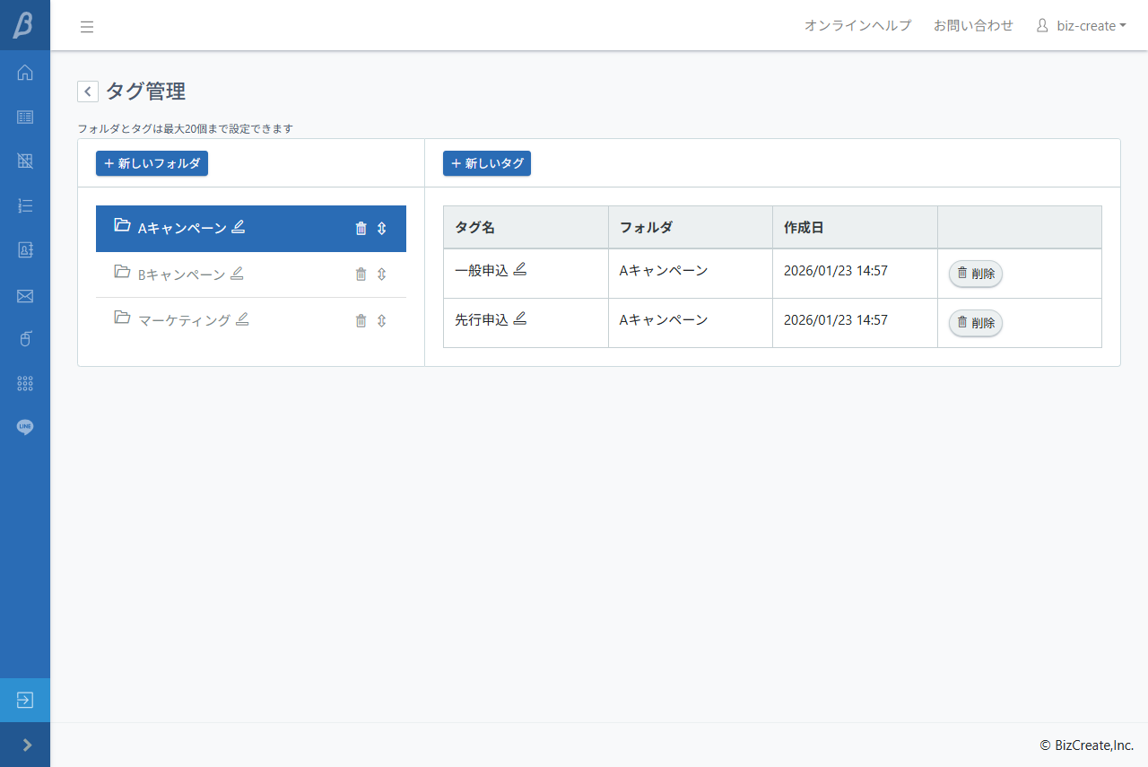Open the numbered list icon in the sidebar
The height and width of the screenshot is (767, 1148).
[x=24, y=205]
